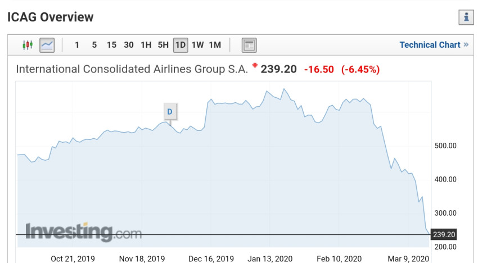
Task: Select the 5 minute interval
Action: click(94, 45)
